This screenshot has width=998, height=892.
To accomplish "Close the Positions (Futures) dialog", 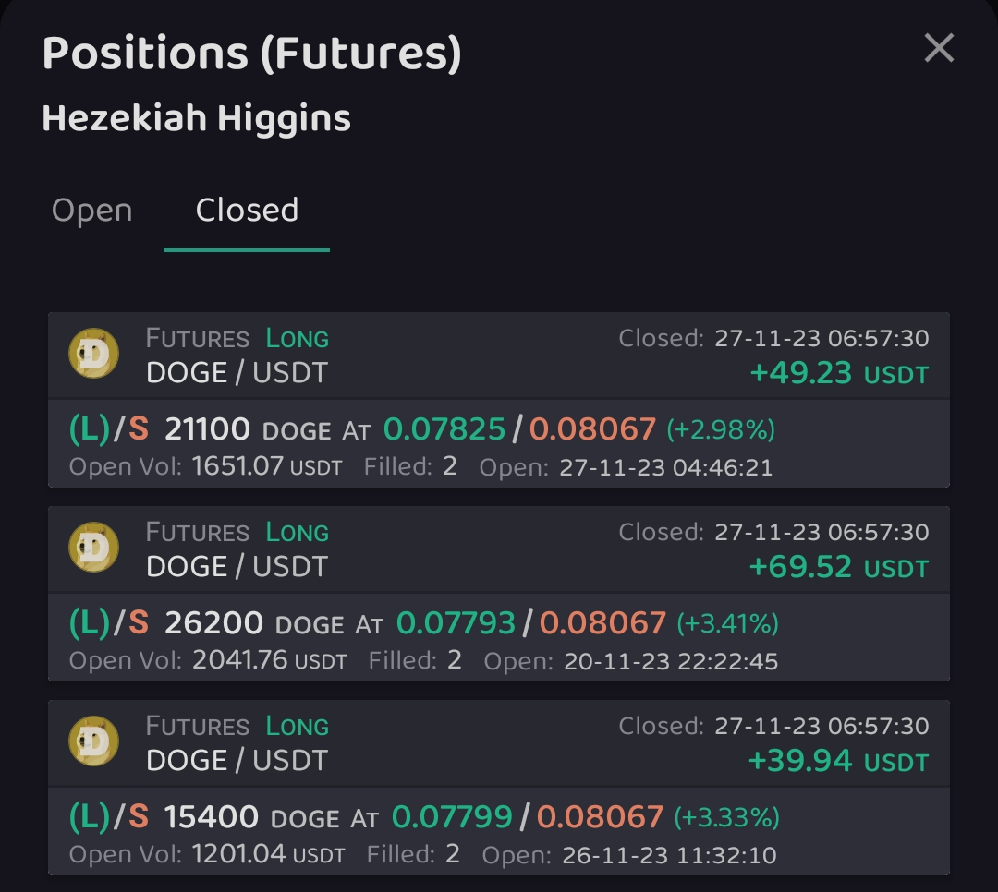I will click(x=939, y=48).
